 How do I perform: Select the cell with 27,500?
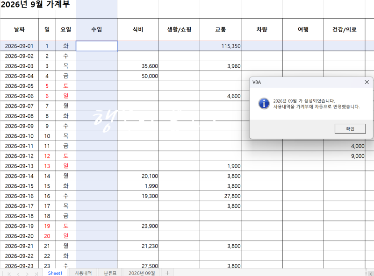[138, 266]
